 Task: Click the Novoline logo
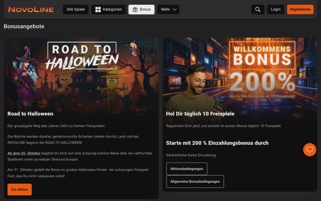coord(31,9)
